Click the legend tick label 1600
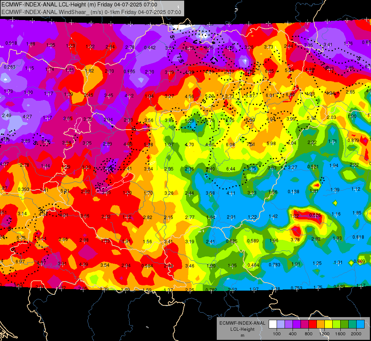Screen dimensions: 371x341 click(340, 334)
